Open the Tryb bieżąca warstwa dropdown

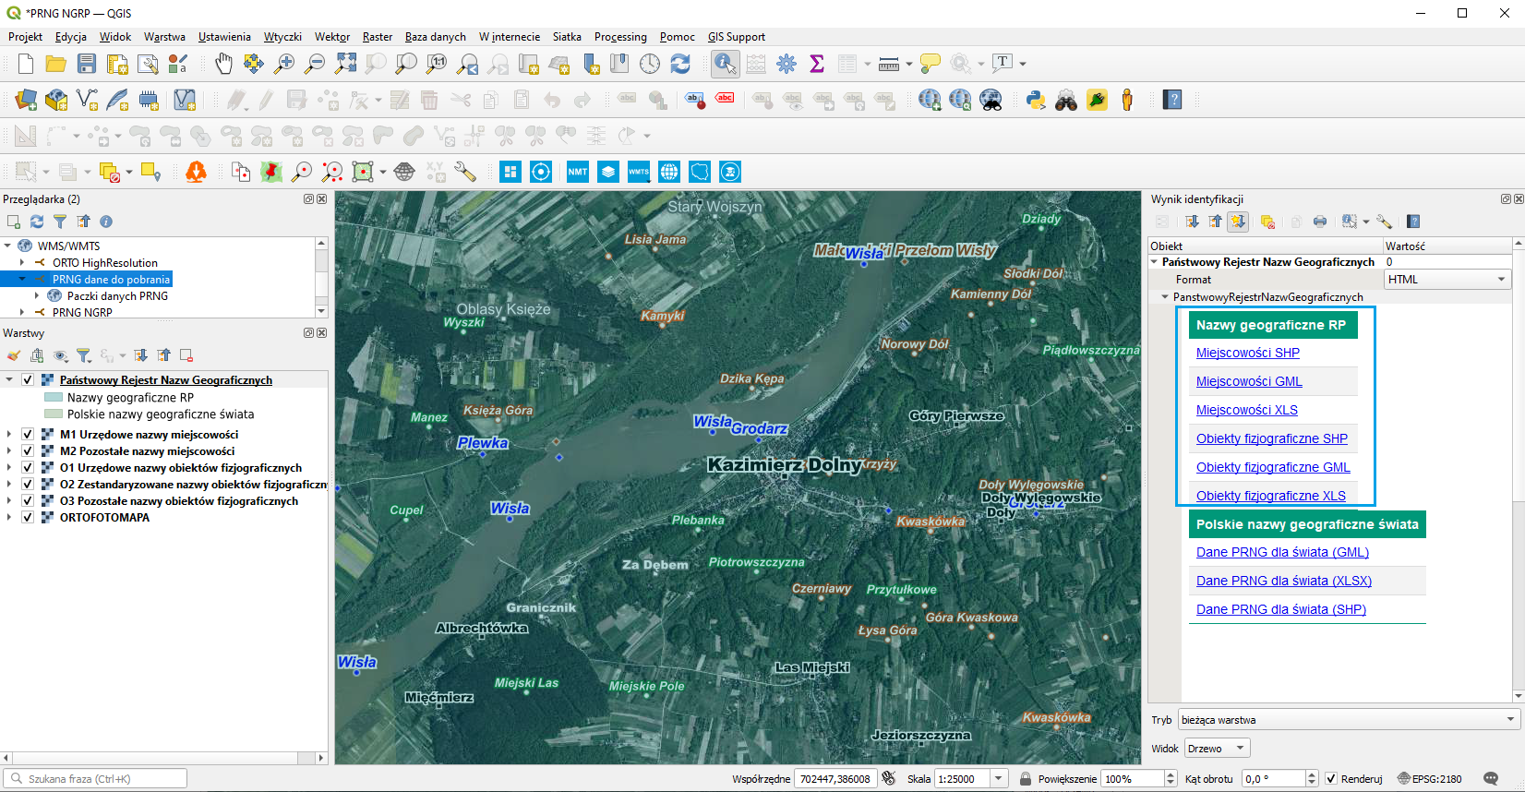coord(1348,720)
